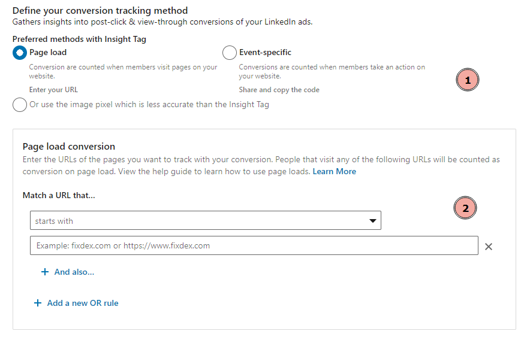The image size is (527, 340).
Task: Select the Page load radio button
Action: [20, 53]
